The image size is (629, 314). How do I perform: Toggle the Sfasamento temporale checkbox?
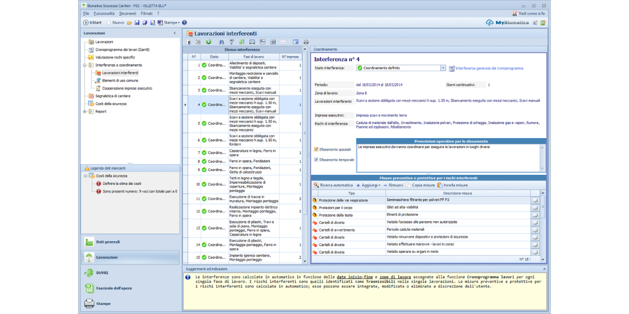click(x=316, y=160)
